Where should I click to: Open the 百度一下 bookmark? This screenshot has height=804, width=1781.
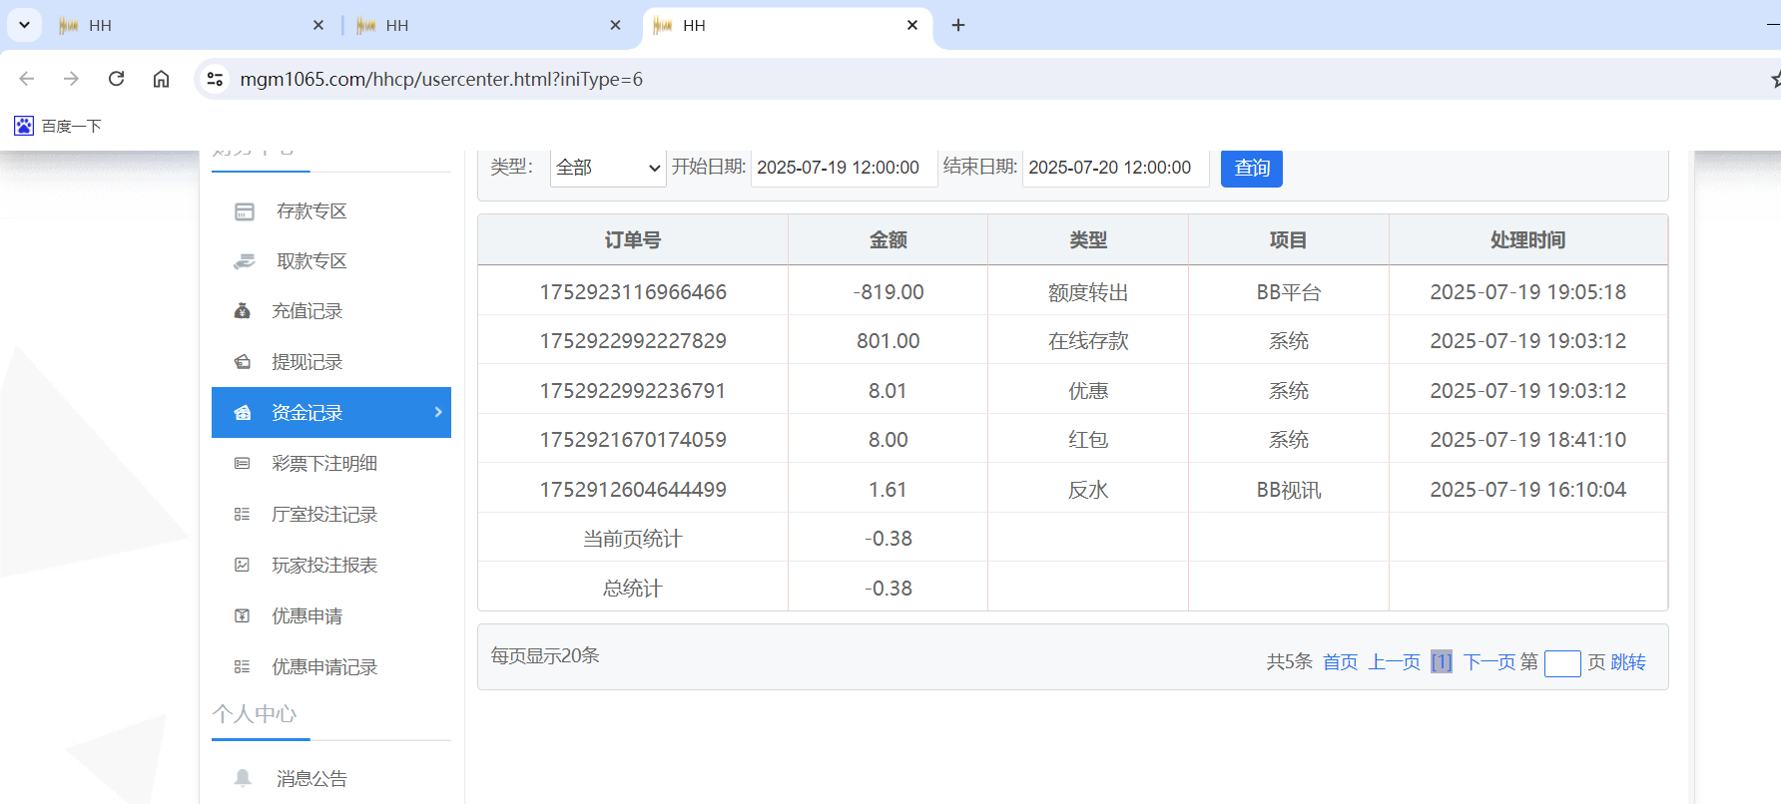point(58,126)
